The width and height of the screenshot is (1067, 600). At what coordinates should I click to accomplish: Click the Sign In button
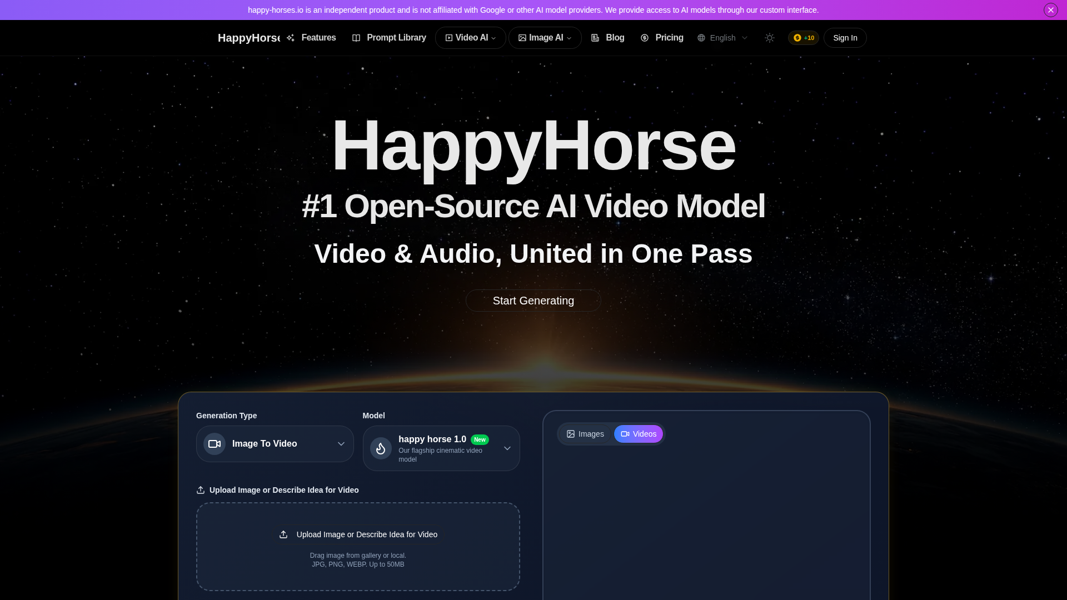click(x=845, y=38)
